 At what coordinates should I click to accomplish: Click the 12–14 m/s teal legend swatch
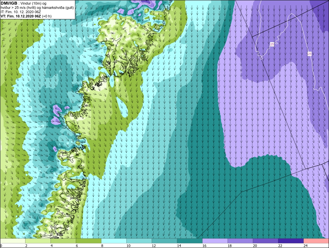click(x=164, y=241)
